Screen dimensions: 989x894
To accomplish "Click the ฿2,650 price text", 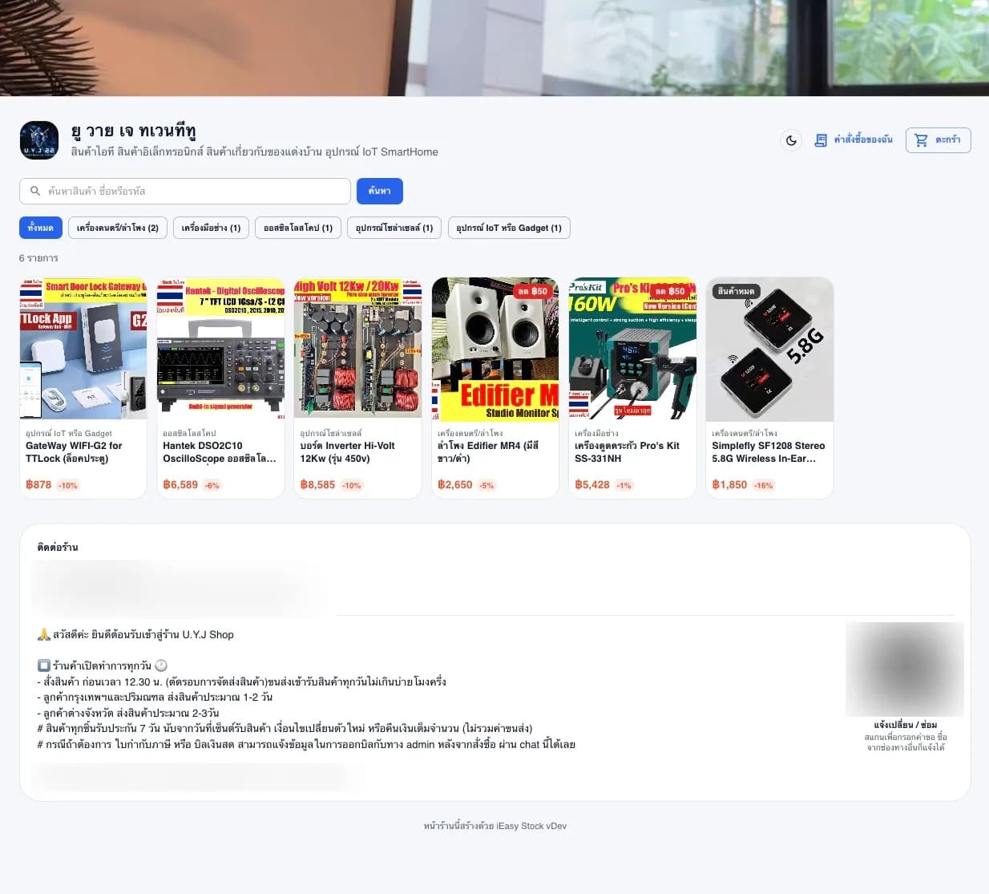I will (455, 485).
